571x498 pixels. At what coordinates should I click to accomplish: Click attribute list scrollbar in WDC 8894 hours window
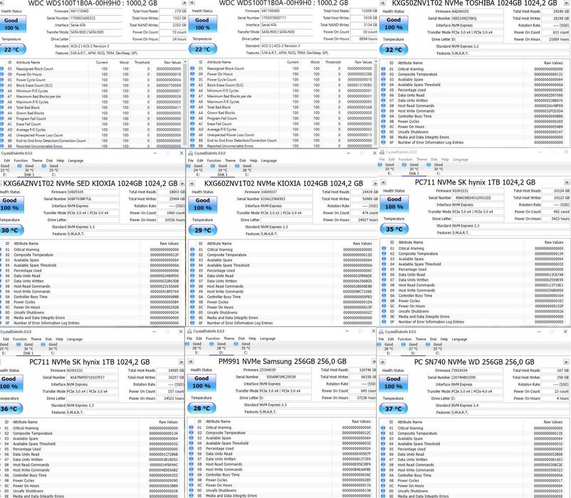pos(376,103)
